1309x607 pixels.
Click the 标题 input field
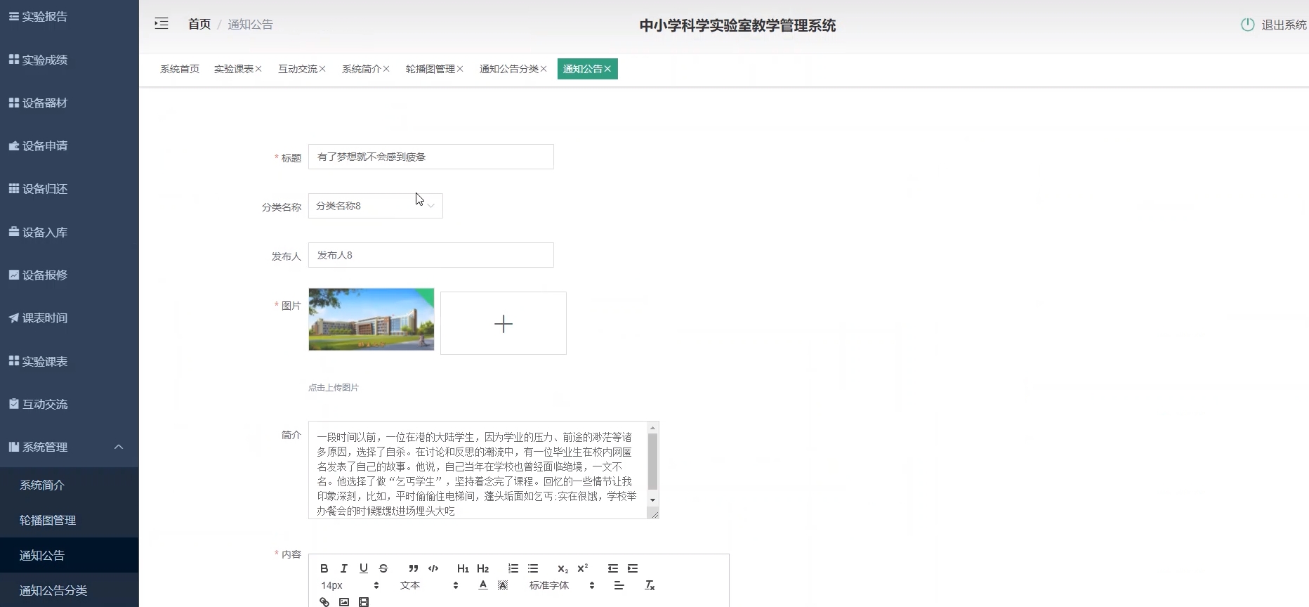[x=430, y=157]
